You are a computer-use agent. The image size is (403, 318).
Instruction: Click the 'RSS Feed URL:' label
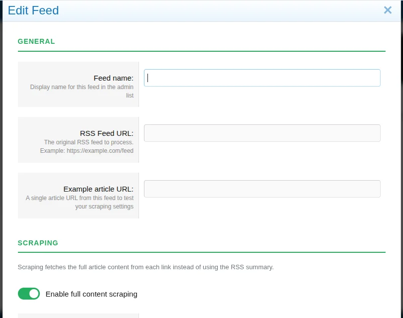(106, 133)
